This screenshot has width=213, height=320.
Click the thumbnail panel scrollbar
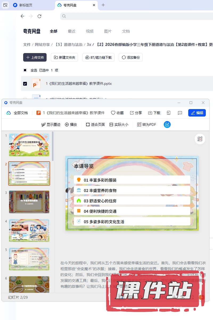[53, 146]
